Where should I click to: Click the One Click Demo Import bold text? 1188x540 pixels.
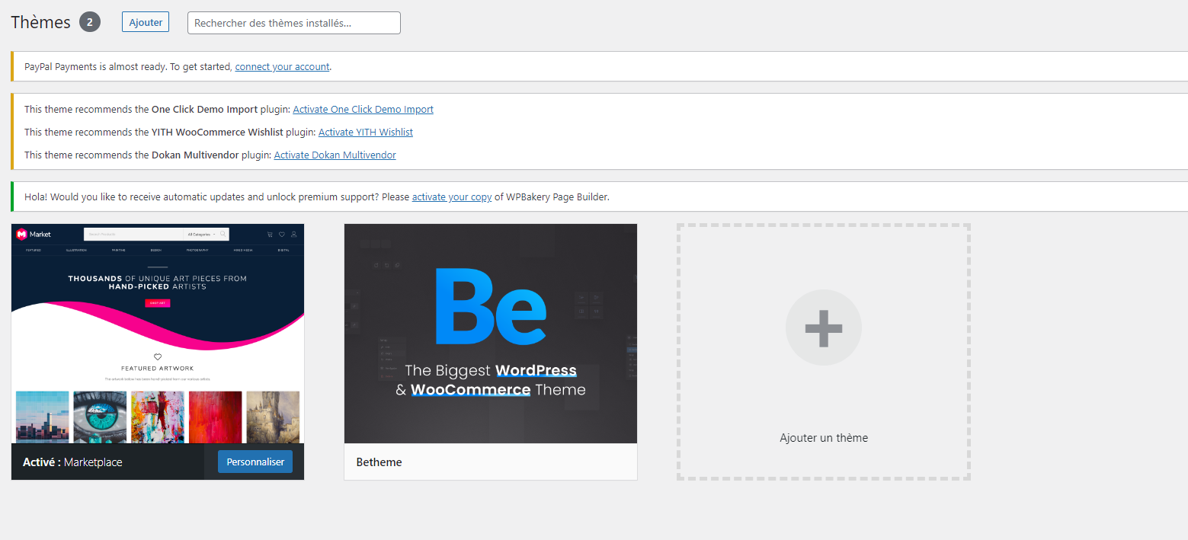coord(204,110)
